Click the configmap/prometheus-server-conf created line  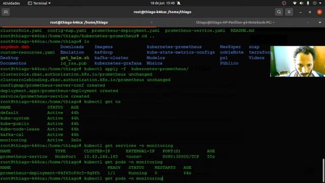tap(52, 85)
